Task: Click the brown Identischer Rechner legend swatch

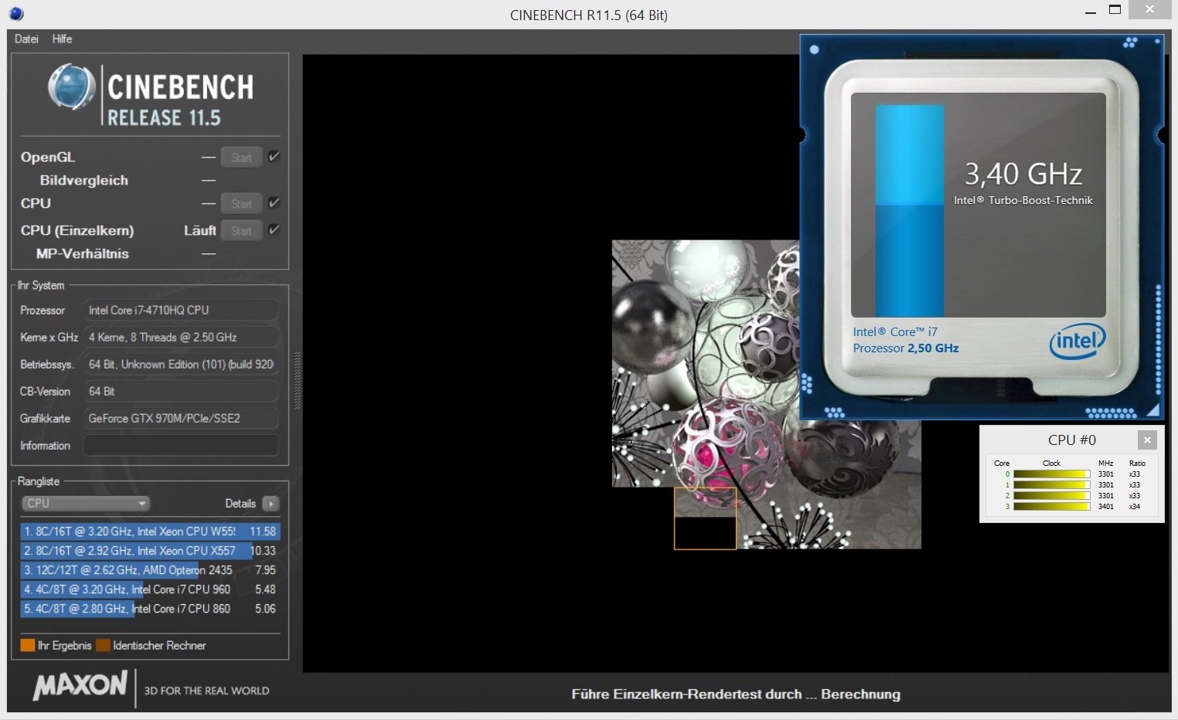Action: pos(103,645)
